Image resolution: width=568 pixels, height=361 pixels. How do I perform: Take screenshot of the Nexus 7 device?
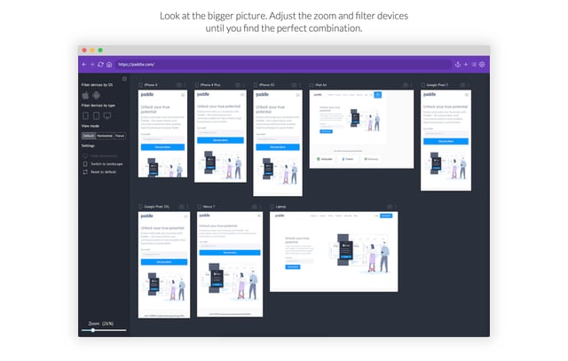tap(255, 207)
